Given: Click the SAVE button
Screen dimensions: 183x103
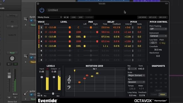Looking at the screenshot, I should (81, 17).
